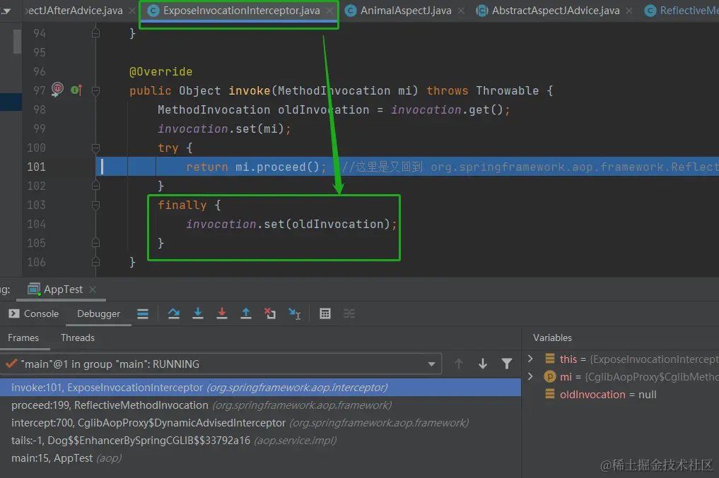Image resolution: width=719 pixels, height=478 pixels.
Task: Show the Frames view
Action: coord(23,338)
